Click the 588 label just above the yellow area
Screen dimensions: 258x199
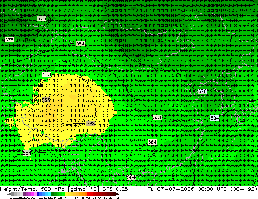(47, 74)
